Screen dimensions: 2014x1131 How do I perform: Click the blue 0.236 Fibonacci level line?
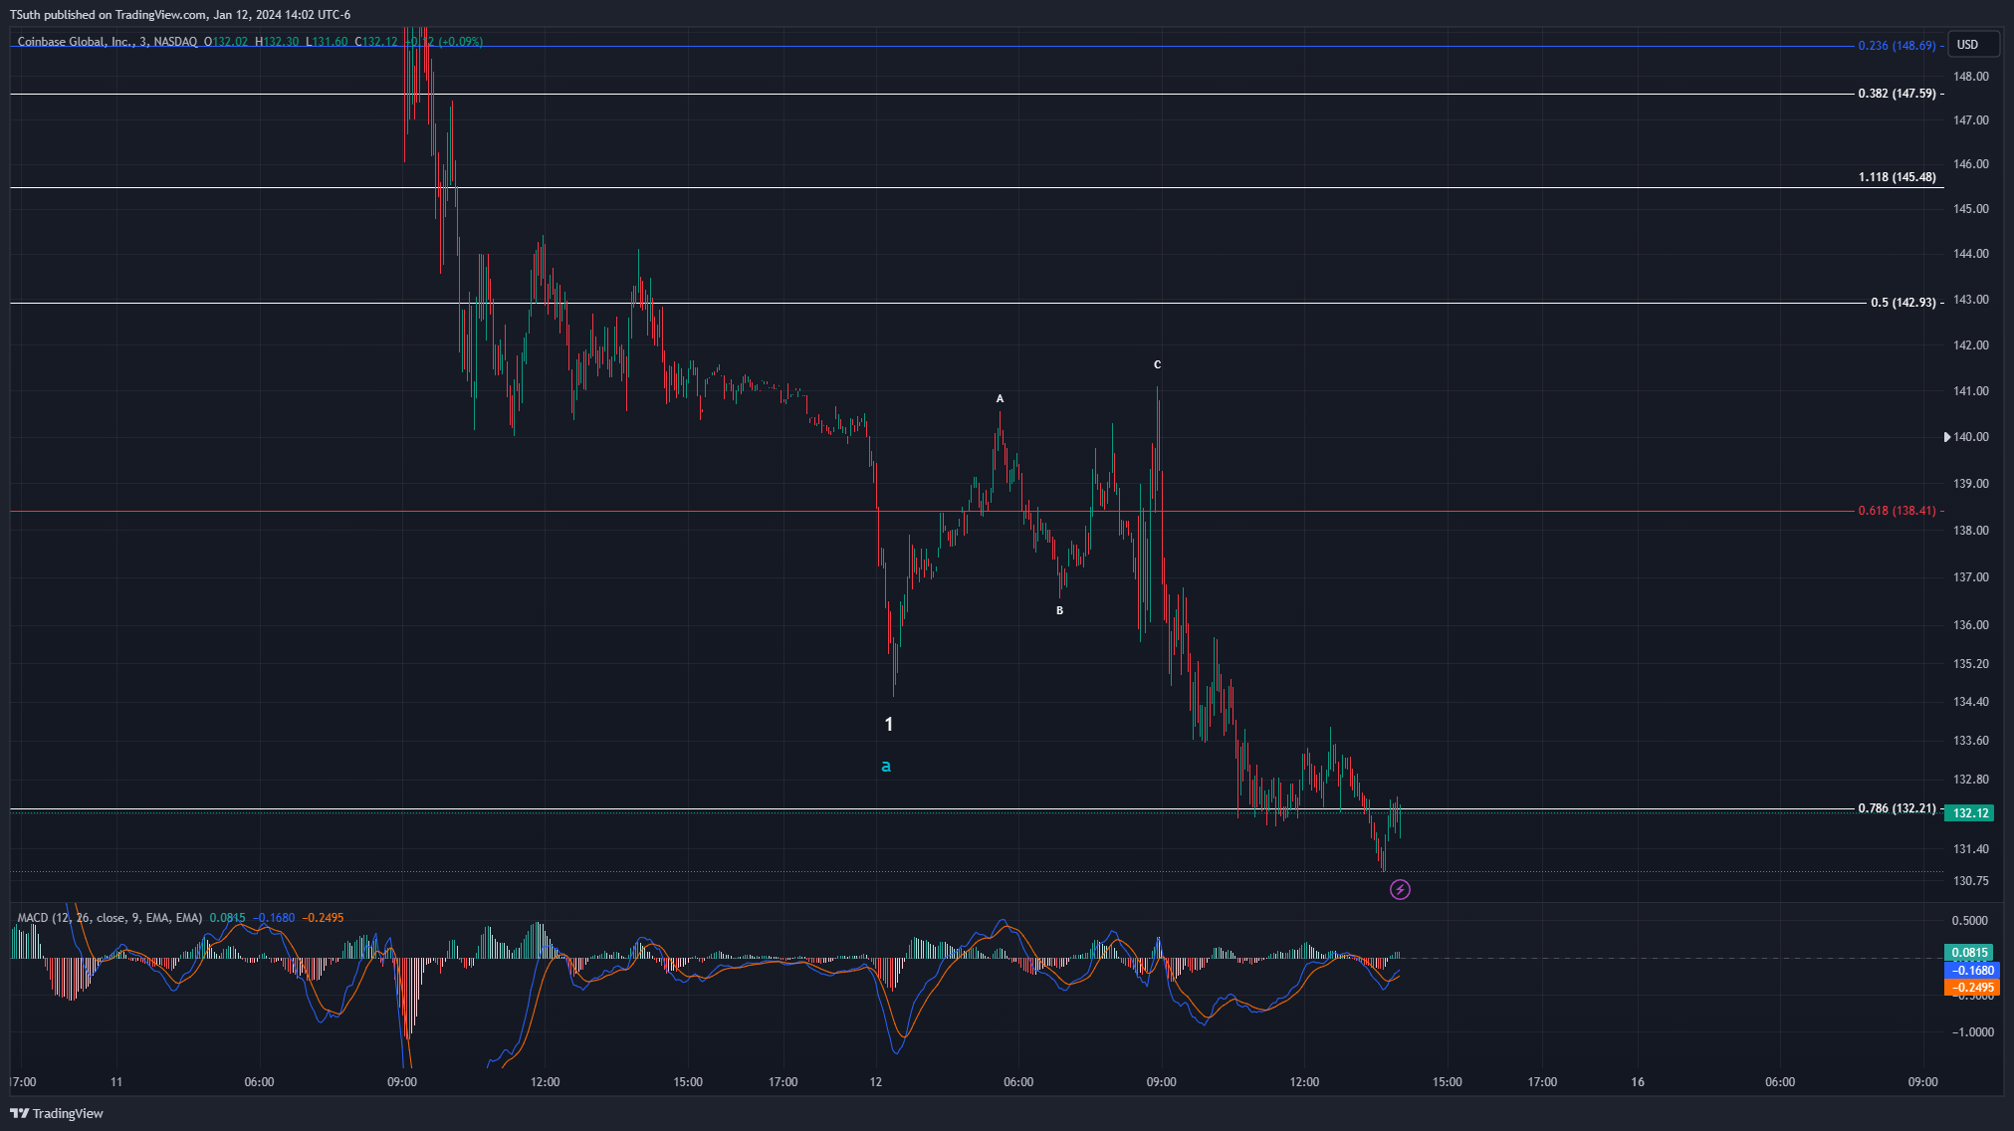point(931,46)
